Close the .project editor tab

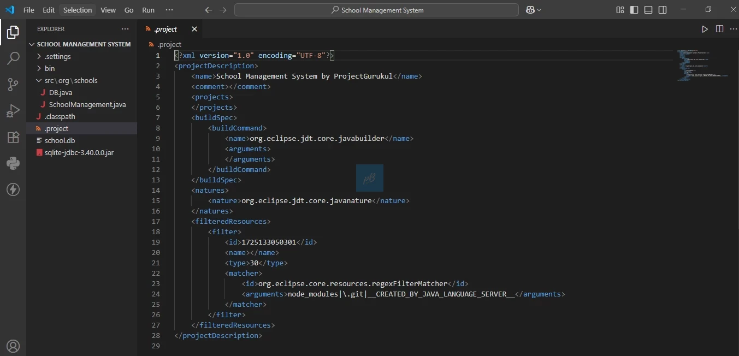194,29
